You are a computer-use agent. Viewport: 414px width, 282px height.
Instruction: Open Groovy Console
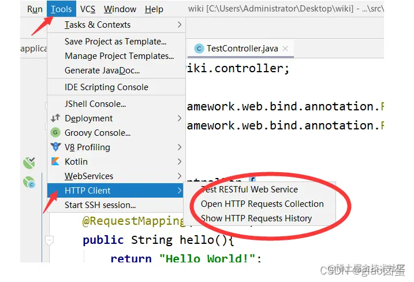[116, 133]
